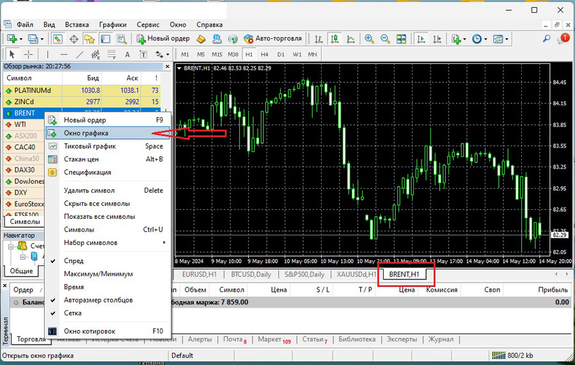The height and width of the screenshot is (365, 575).
Task: Select the PLATINUMd row in Market Watch
Action: pyautogui.click(x=82, y=91)
